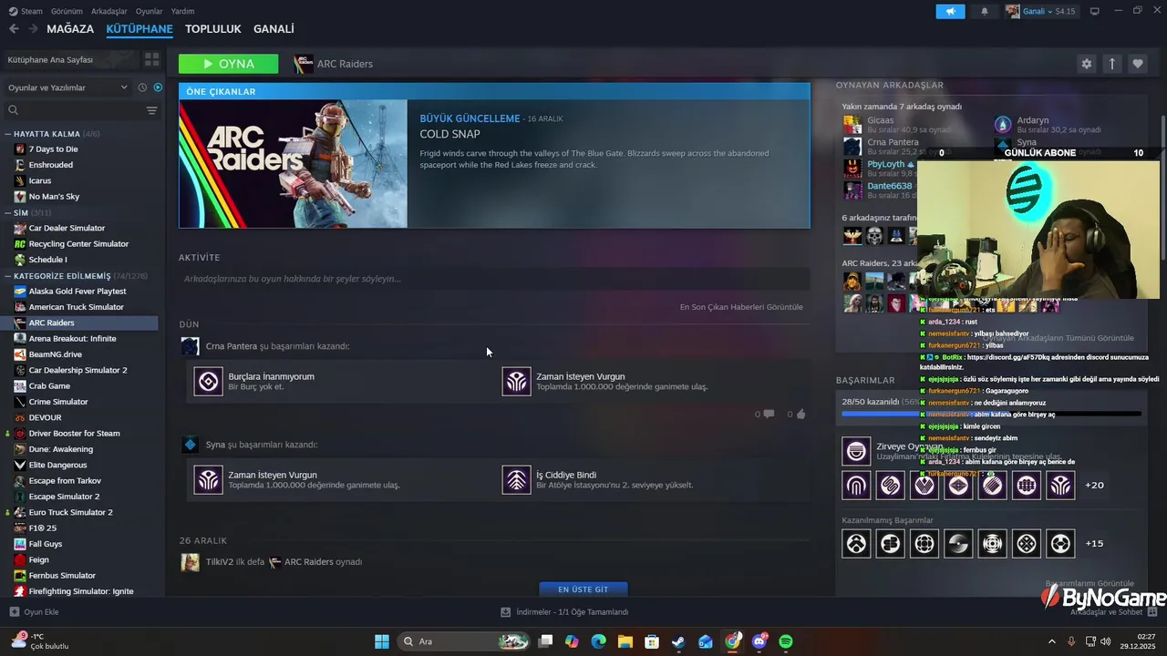This screenshot has width=1167, height=656.
Task: Open the GANALİ profile tab
Action: click(274, 29)
